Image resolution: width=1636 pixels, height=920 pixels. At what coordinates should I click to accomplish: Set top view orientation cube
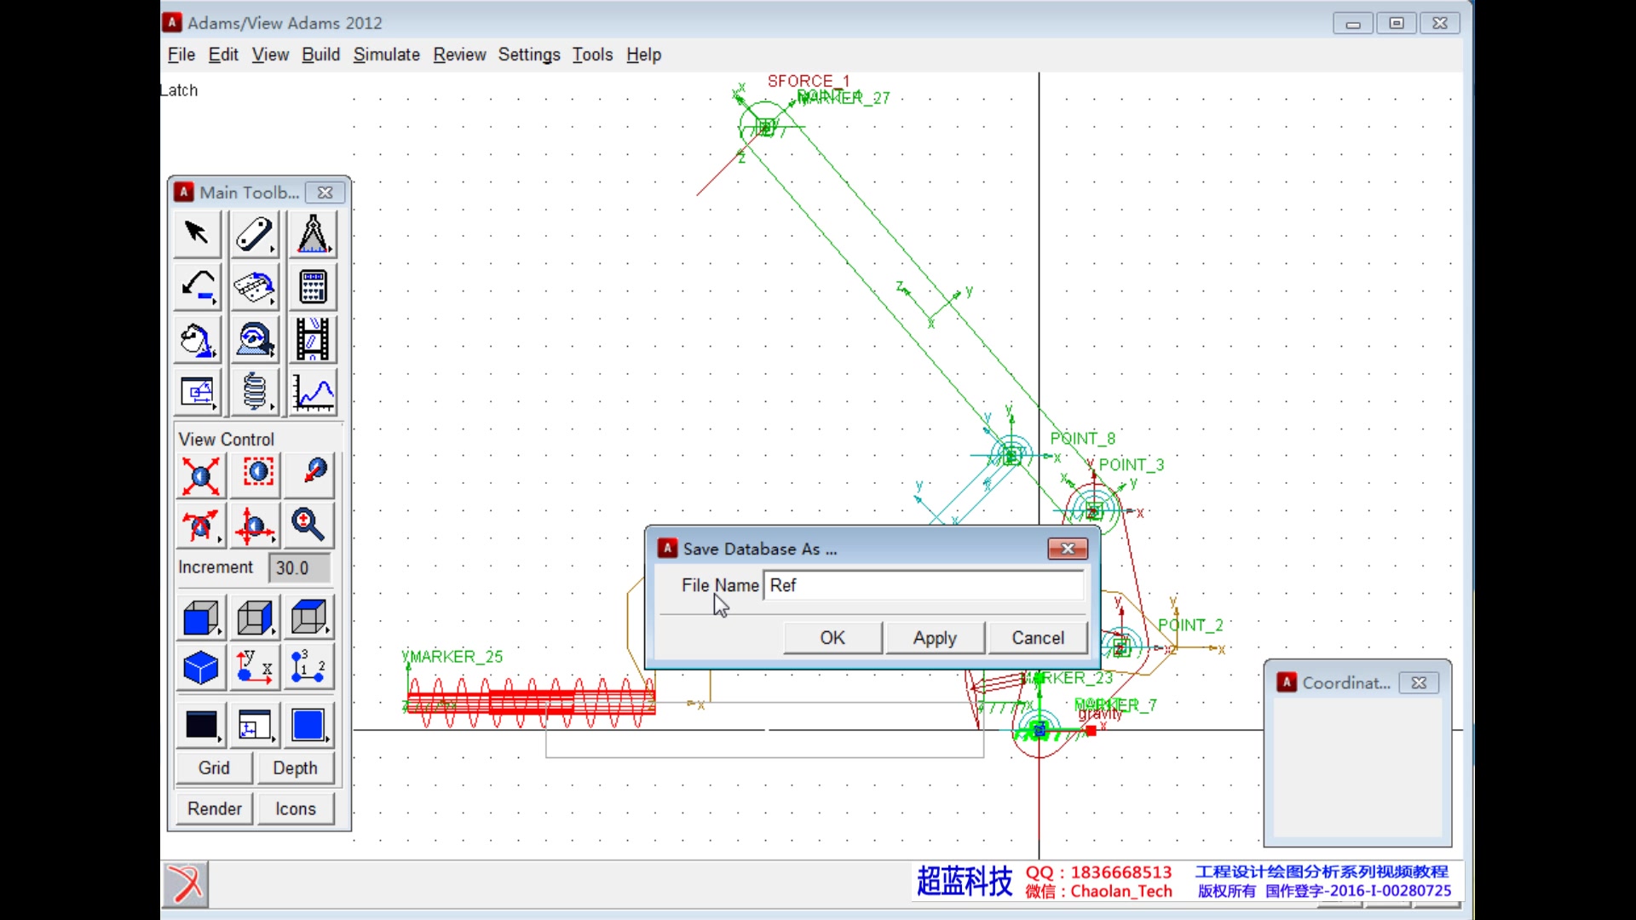(310, 618)
